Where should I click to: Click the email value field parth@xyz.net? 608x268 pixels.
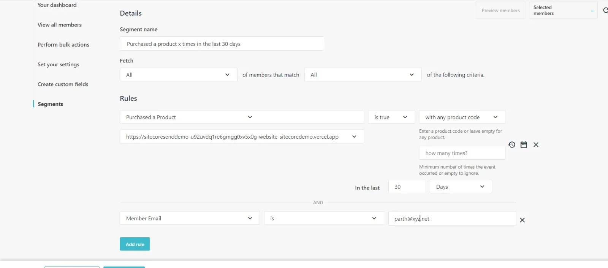click(452, 218)
